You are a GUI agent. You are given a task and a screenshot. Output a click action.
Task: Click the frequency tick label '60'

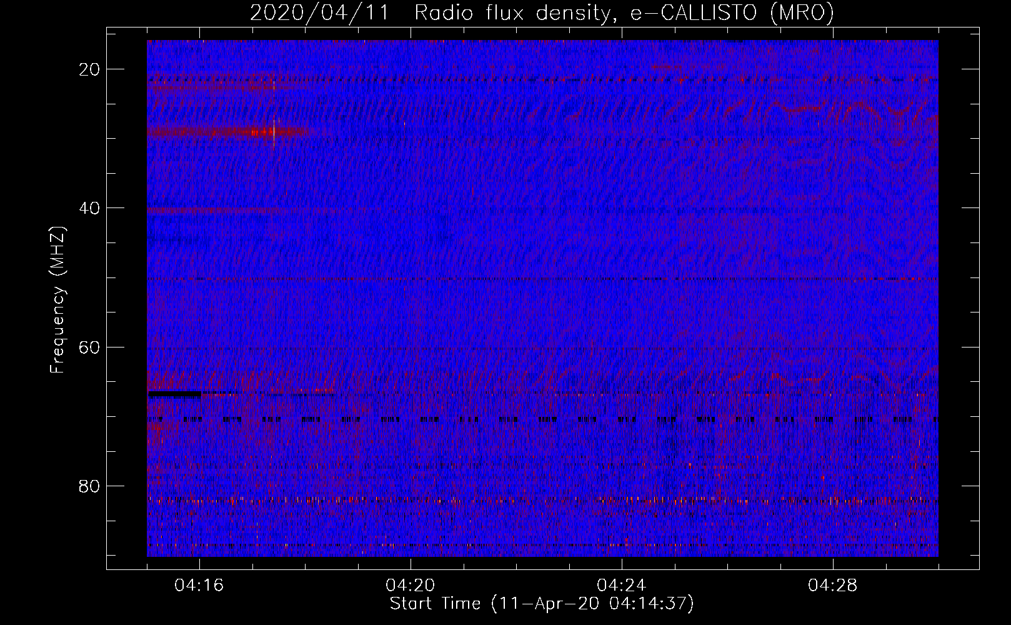[90, 347]
